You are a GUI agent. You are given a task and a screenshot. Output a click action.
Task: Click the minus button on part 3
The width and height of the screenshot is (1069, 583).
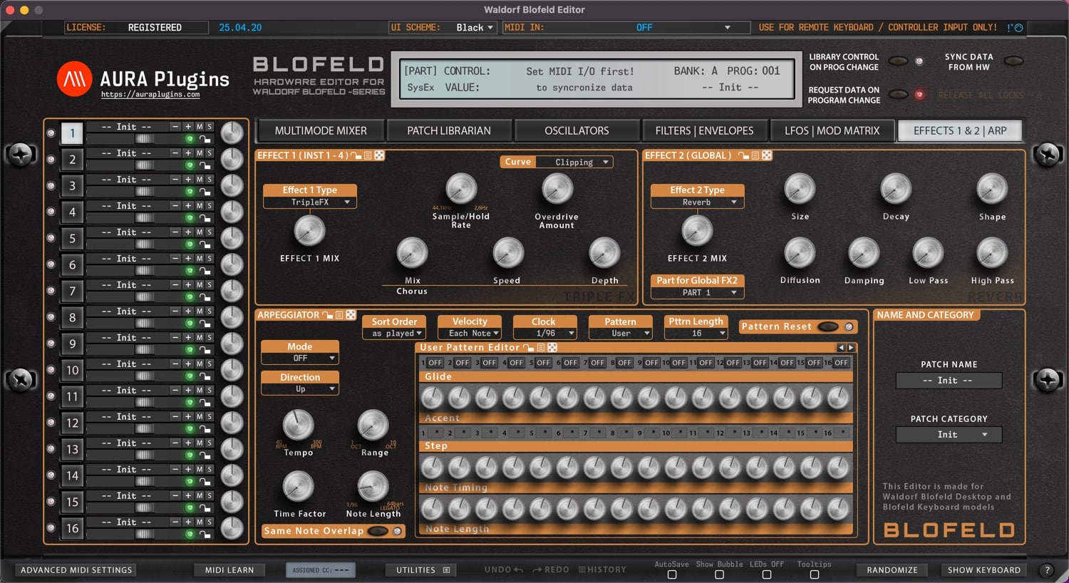click(x=175, y=180)
